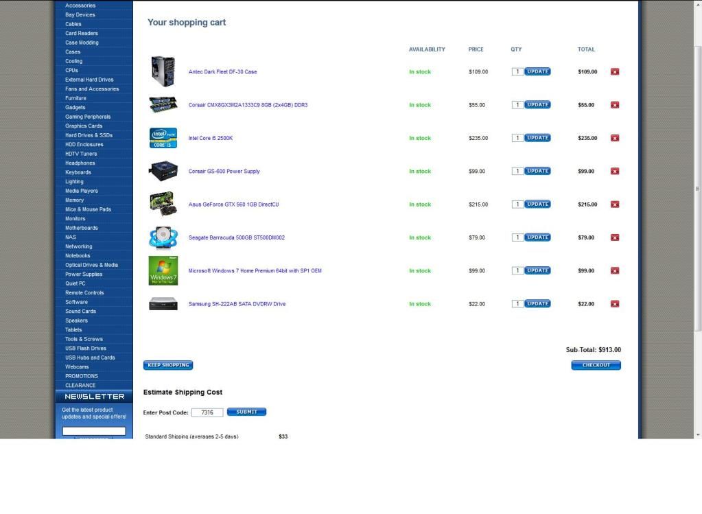The height and width of the screenshot is (514, 702).
Task: Open Asus GeForce graphics card image
Action: [x=162, y=205]
